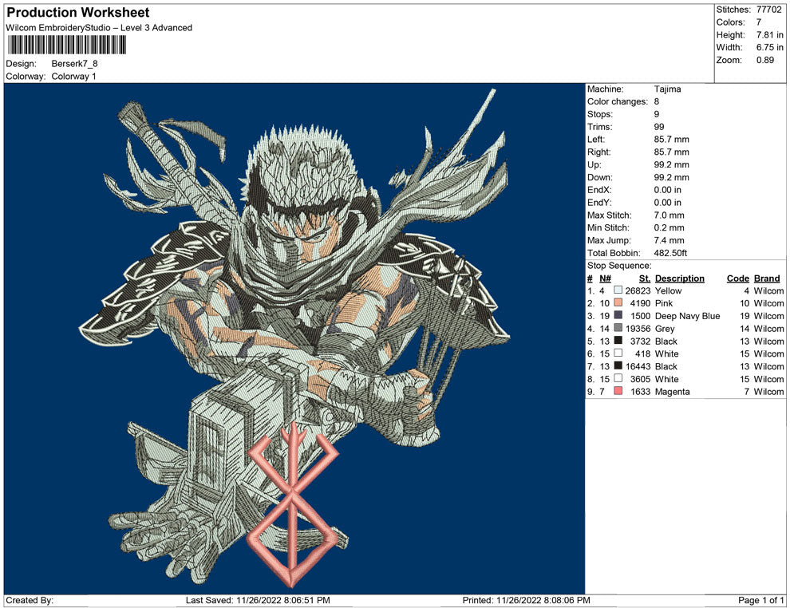Click the "Created By:" footer label
Viewport: 790px width, 608px height.
(30, 600)
